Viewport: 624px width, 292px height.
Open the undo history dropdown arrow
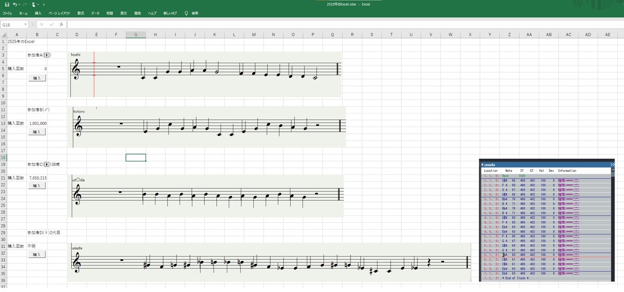point(20,4)
